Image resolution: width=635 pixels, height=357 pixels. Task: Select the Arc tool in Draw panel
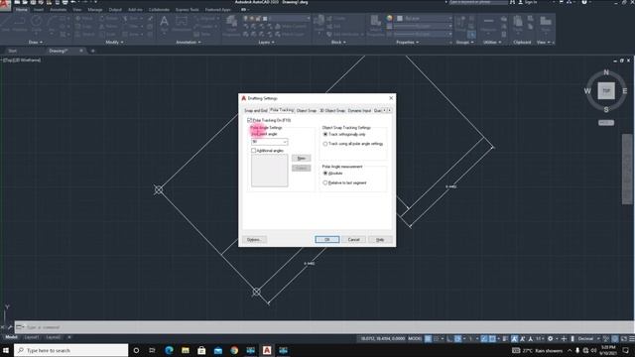(52, 23)
